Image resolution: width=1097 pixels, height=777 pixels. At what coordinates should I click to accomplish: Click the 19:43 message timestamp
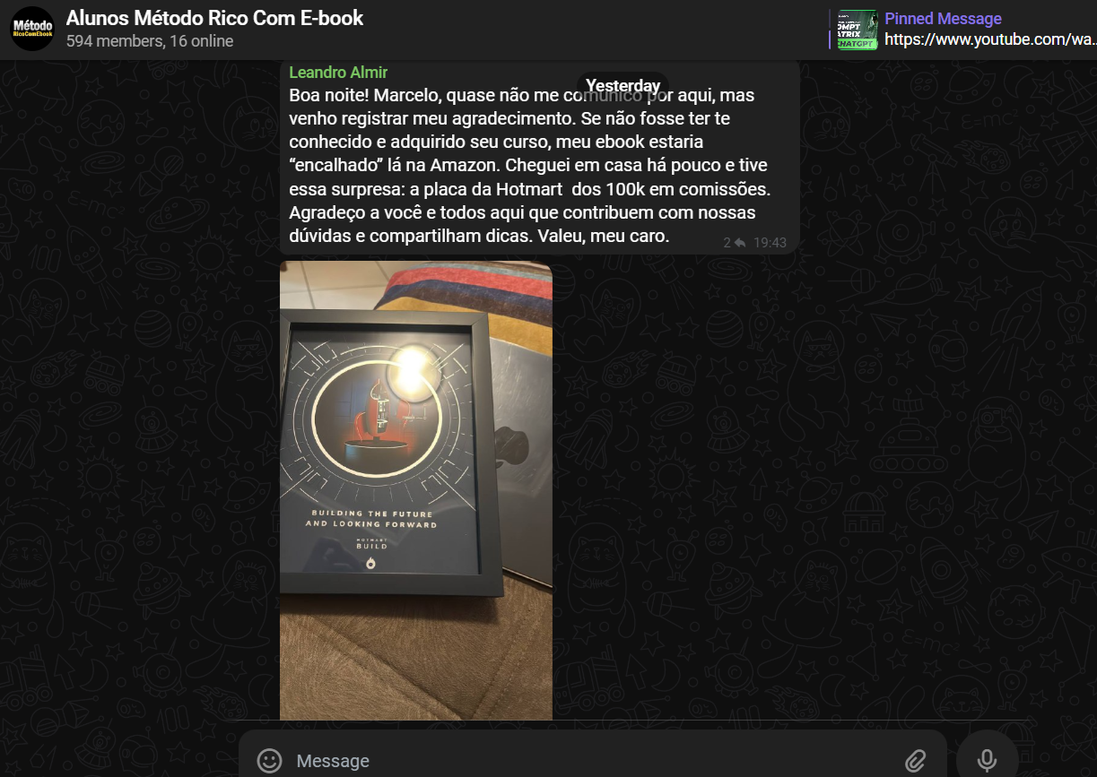[x=770, y=243]
